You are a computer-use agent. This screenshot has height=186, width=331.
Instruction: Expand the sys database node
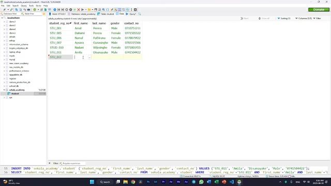(x=4, y=98)
